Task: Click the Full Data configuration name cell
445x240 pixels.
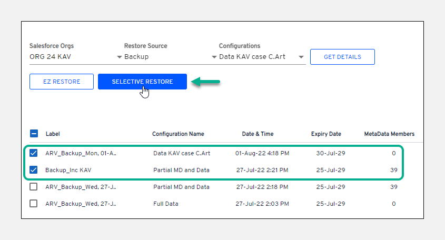Action: click(x=165, y=204)
